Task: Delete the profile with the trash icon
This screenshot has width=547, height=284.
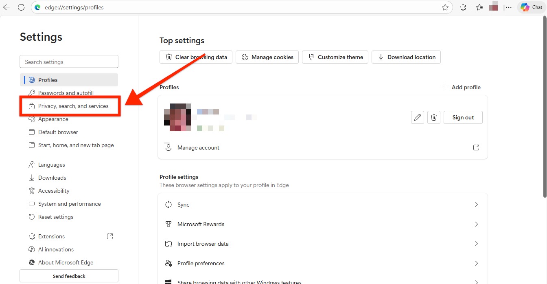Action: point(434,117)
